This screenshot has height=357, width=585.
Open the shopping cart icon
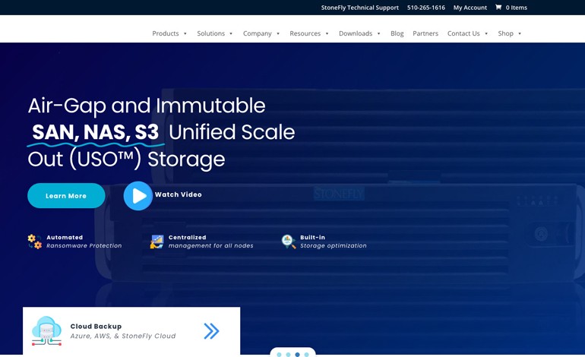tap(498, 7)
